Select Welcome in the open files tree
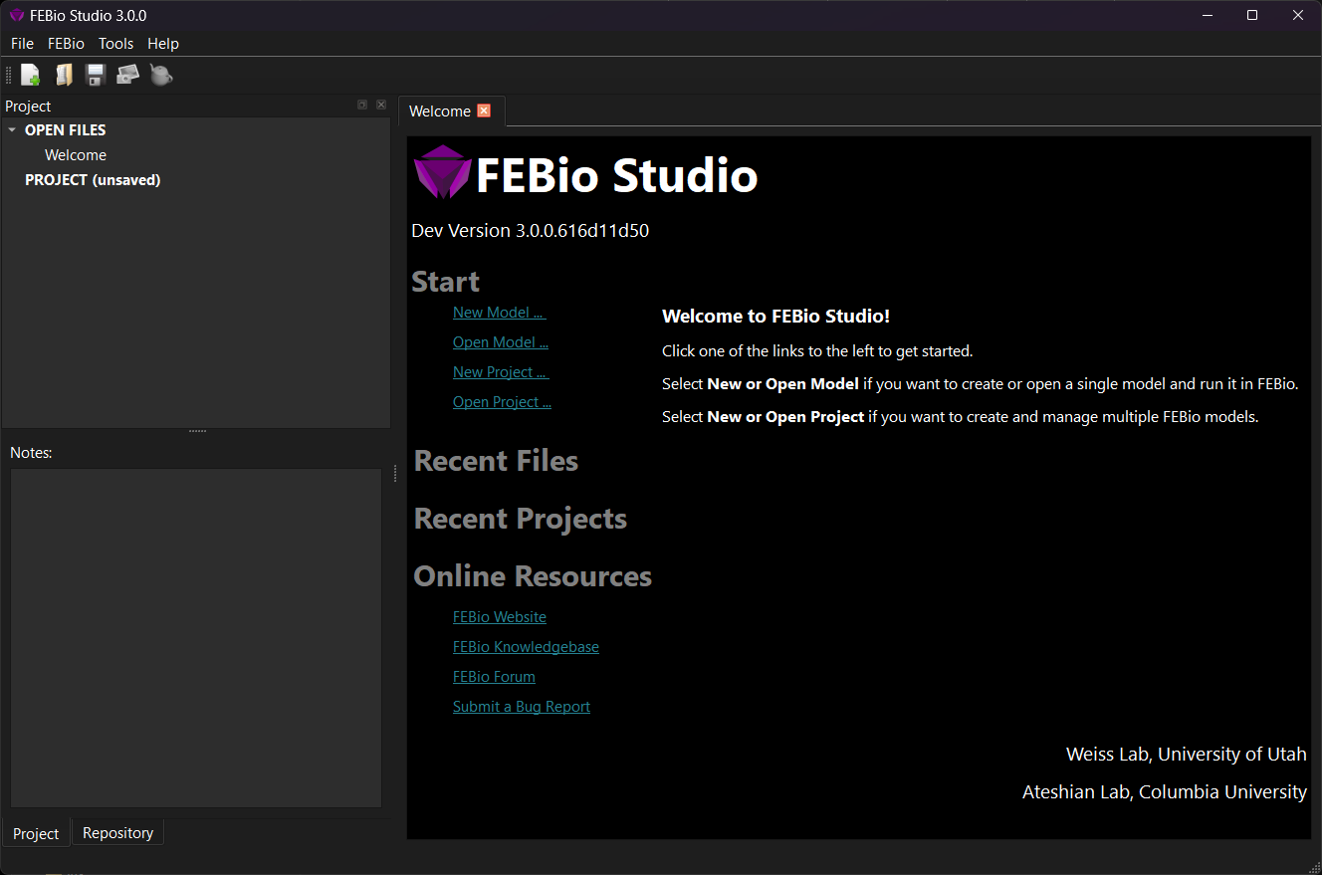 click(x=76, y=155)
